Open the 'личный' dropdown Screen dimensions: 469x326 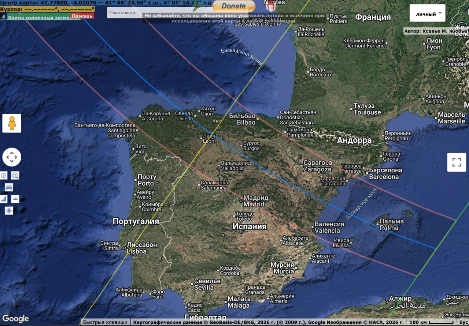pos(428,14)
